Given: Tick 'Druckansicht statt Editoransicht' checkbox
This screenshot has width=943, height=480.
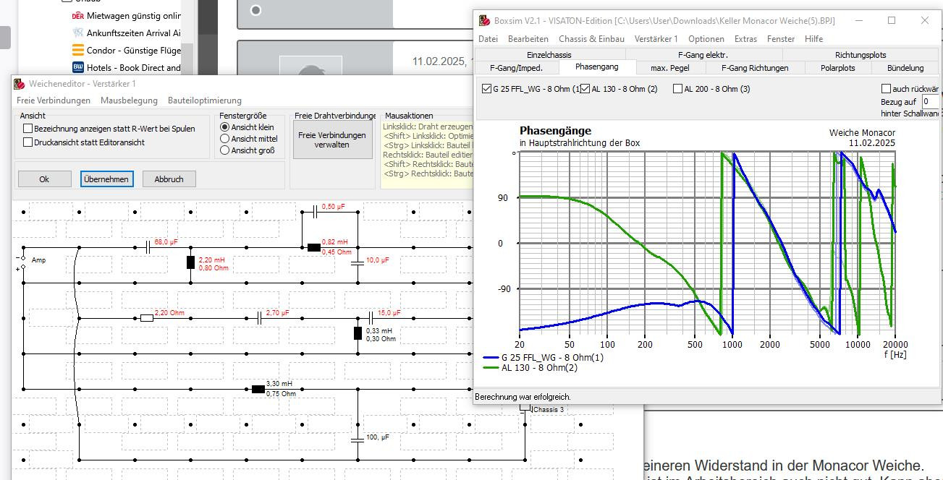Looking at the screenshot, I should (28, 142).
